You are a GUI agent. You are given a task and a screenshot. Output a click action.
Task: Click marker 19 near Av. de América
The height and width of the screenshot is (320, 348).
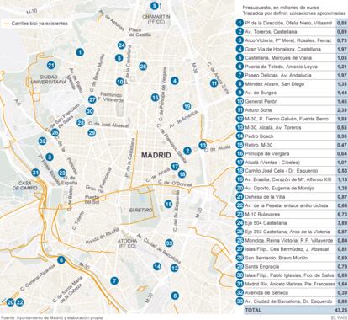tap(187, 106)
